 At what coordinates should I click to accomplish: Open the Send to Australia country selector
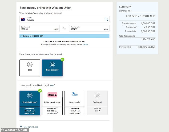65,19
